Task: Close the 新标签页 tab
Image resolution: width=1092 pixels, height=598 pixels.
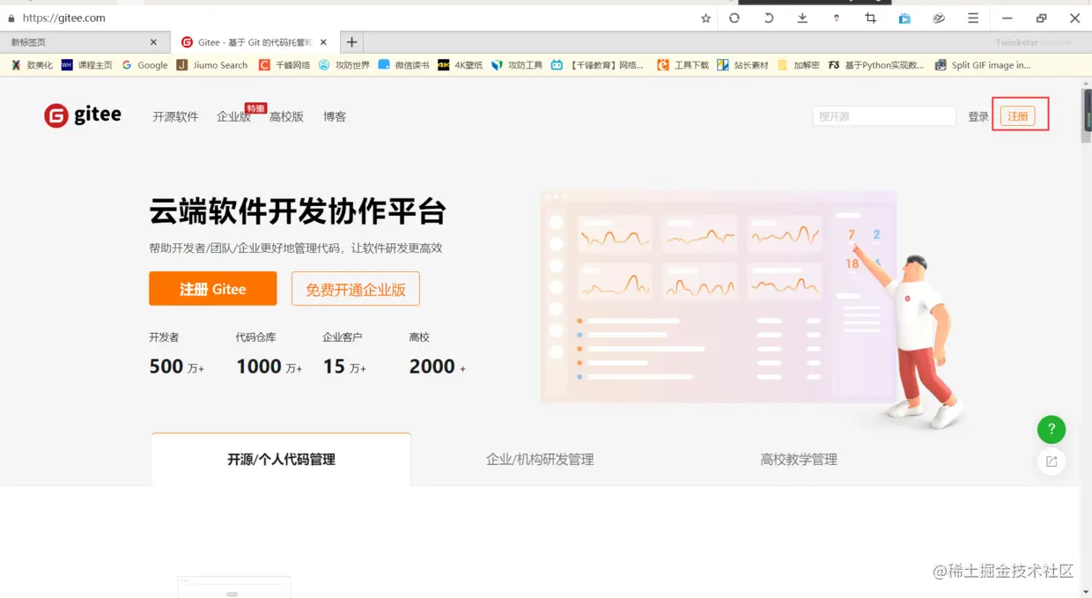Action: pos(153,42)
